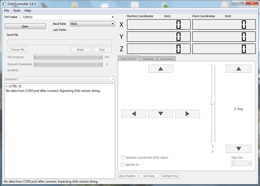The height and width of the screenshot is (186, 260).
Task: Click the Z machine coordinate display
Action: (159, 49)
